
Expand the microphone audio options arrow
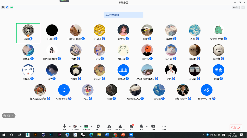coord(70,126)
